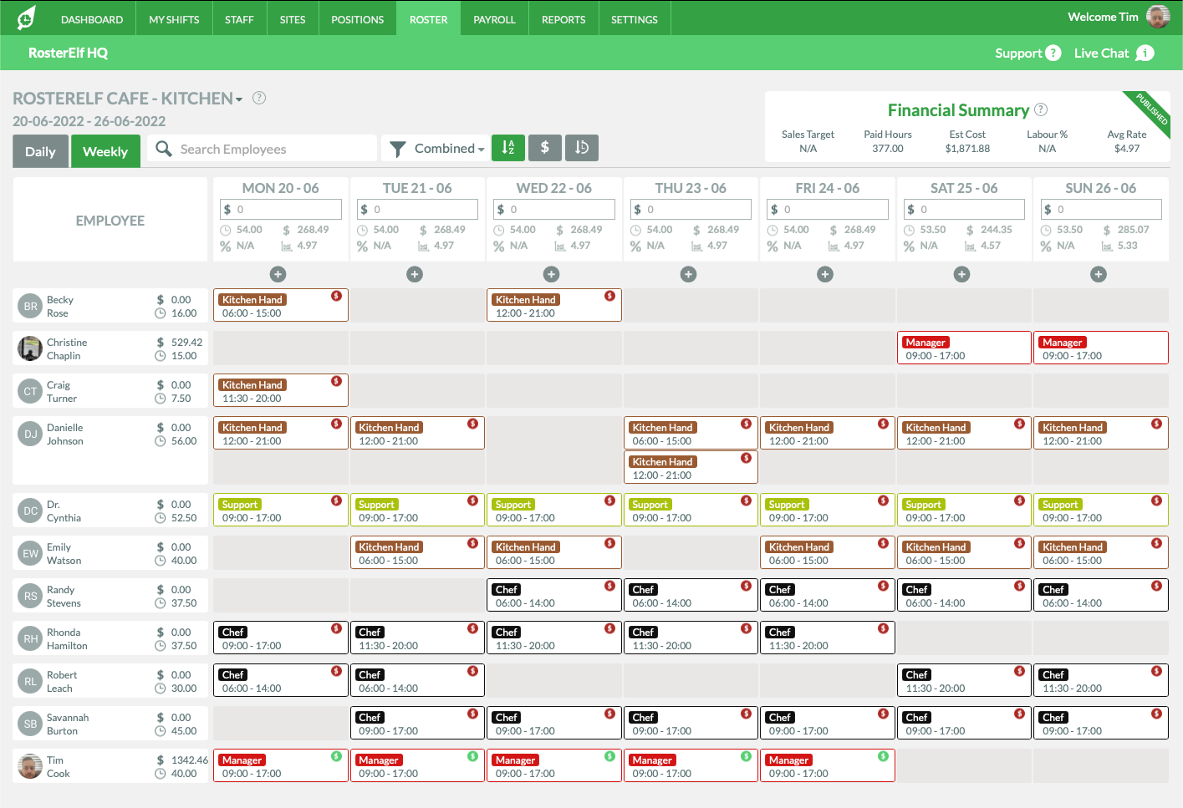The image size is (1183, 808).
Task: Click Thursday sales target dollar input
Action: click(691, 209)
